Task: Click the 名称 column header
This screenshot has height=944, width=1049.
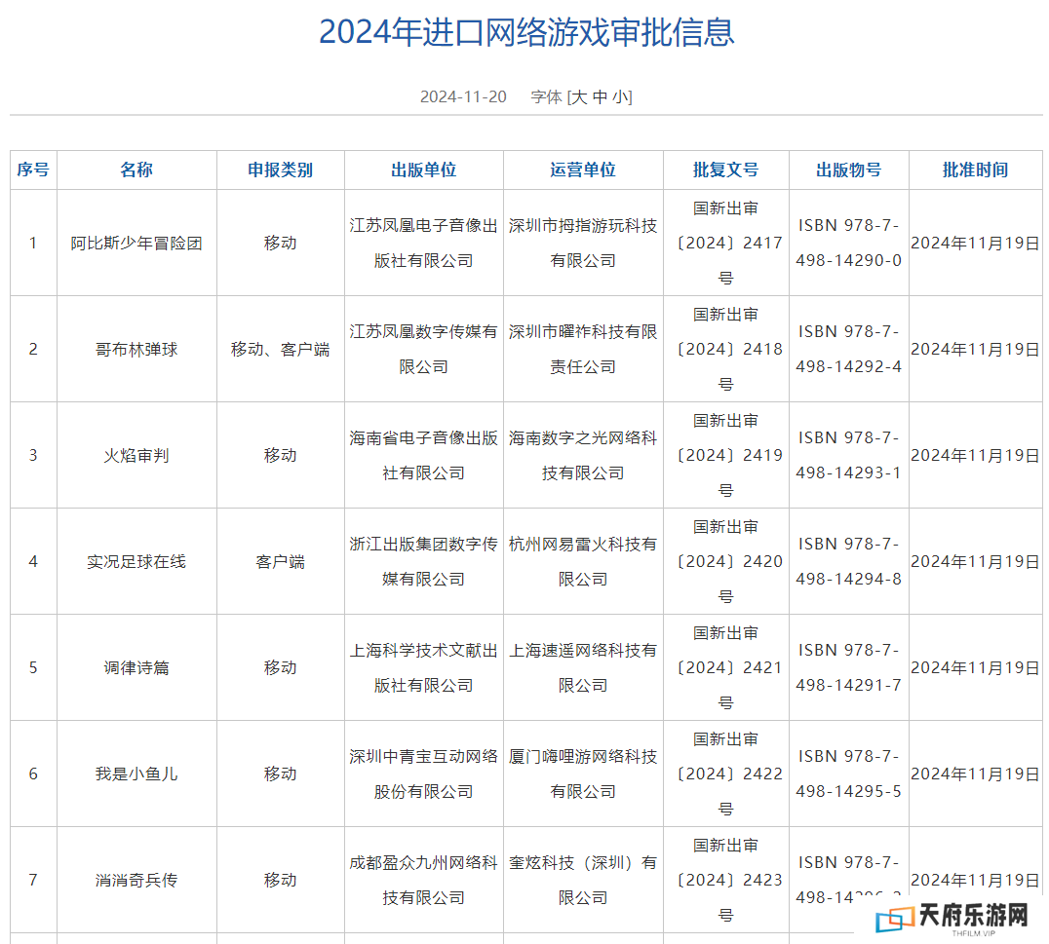Action: coord(136,170)
